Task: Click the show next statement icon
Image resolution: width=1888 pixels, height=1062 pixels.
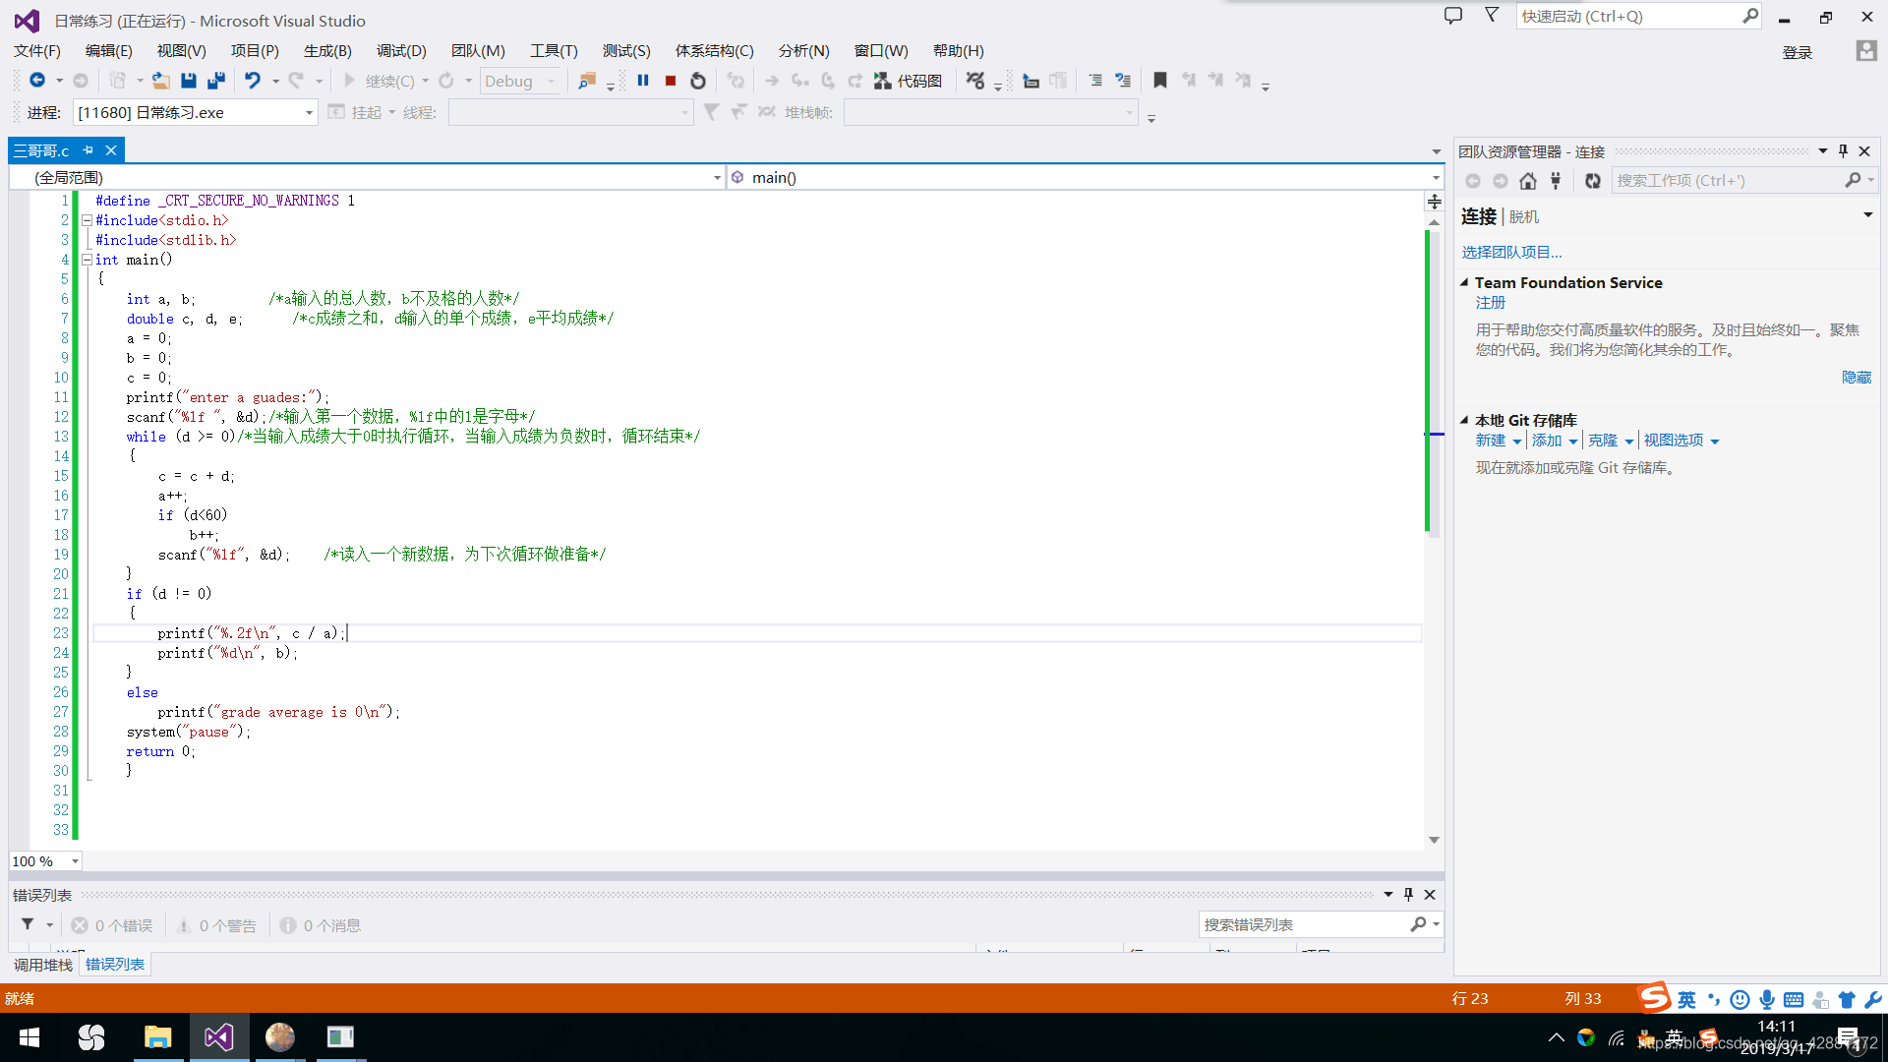Action: click(x=772, y=81)
